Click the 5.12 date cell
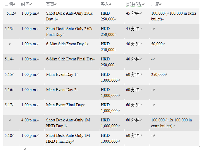200x150 pixels. coord(11,13)
